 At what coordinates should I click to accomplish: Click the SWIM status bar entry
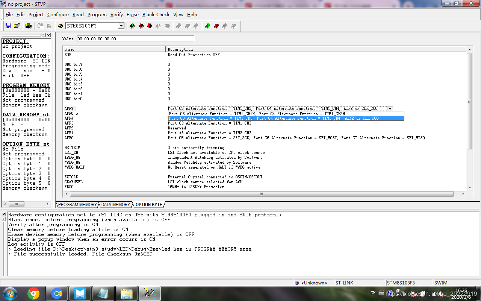coord(457,283)
